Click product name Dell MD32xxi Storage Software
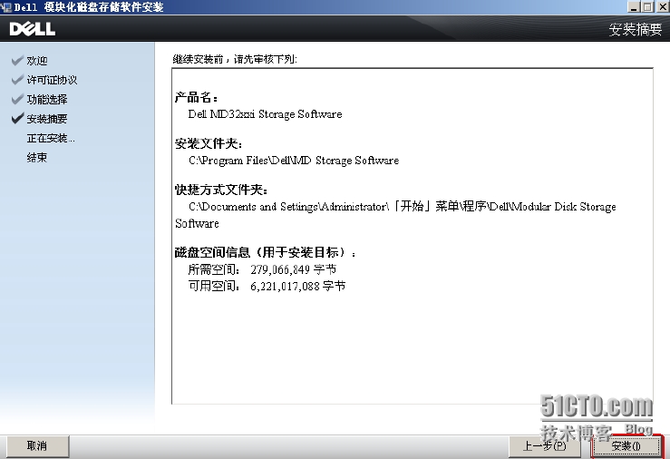This screenshot has height=459, width=670. click(265, 114)
